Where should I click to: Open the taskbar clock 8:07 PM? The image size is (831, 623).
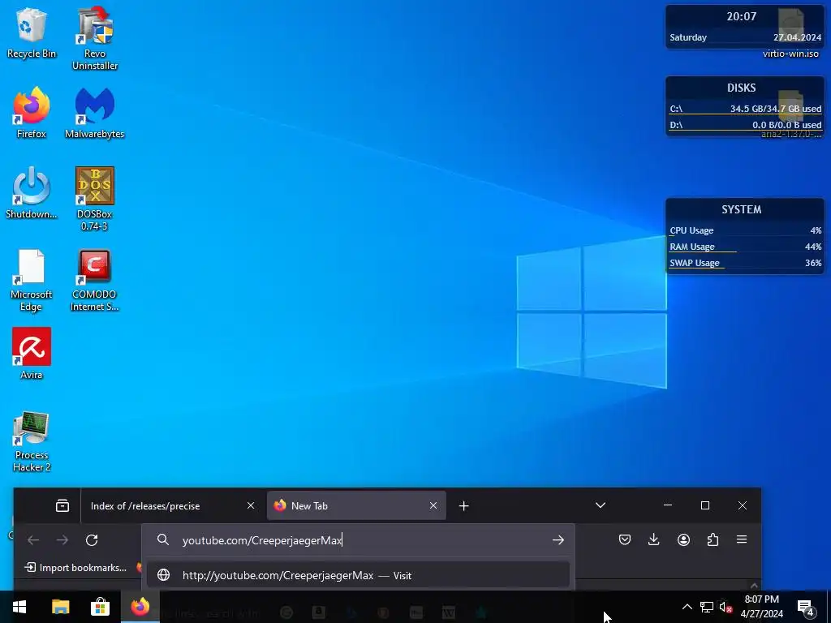(761, 607)
